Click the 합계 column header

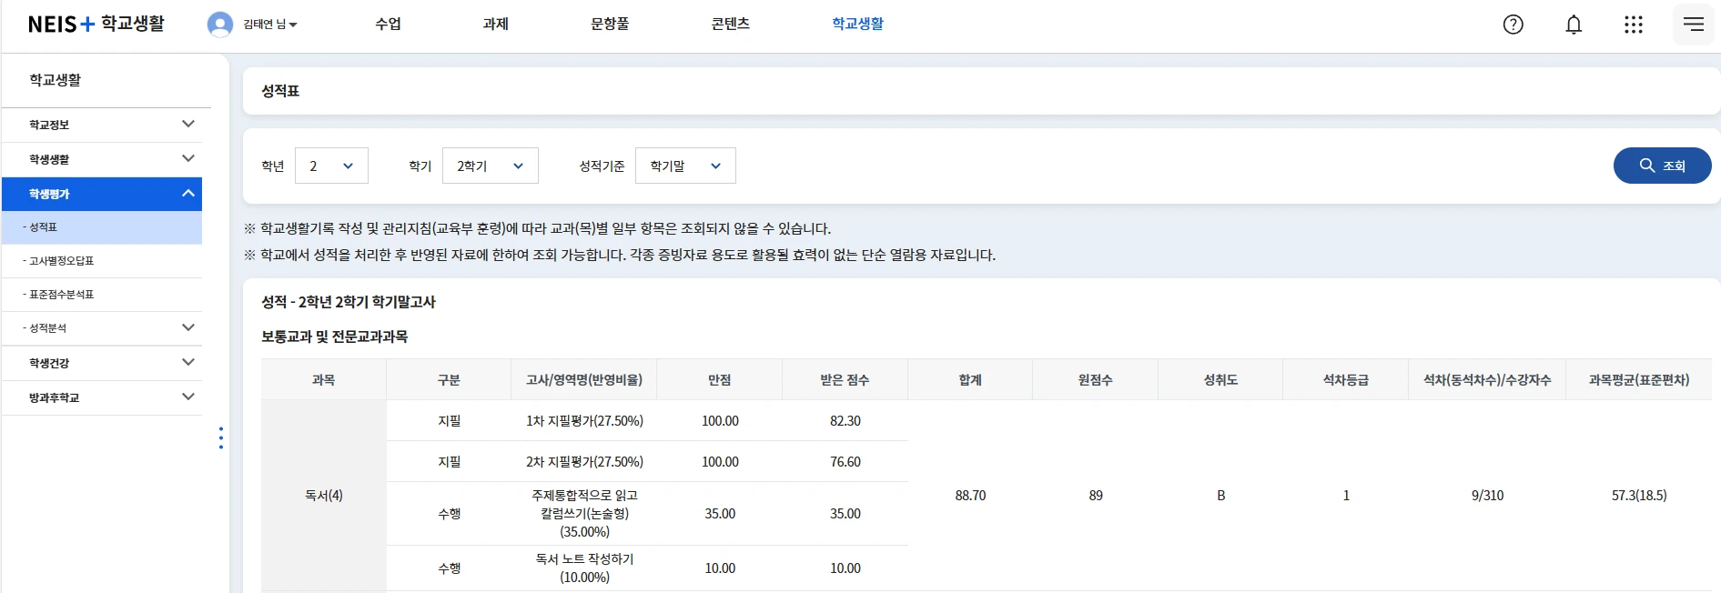tap(970, 380)
